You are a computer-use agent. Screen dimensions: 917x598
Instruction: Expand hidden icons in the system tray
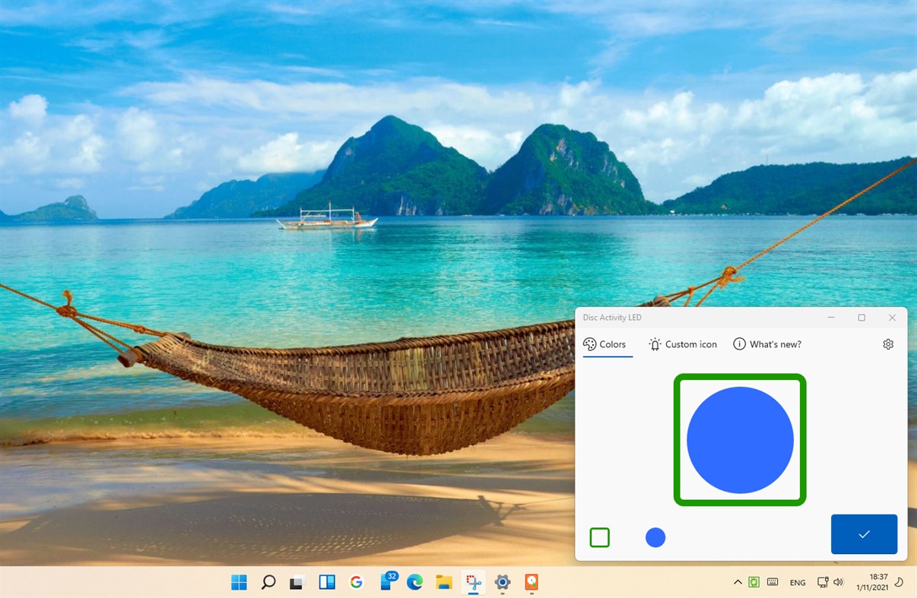737,582
